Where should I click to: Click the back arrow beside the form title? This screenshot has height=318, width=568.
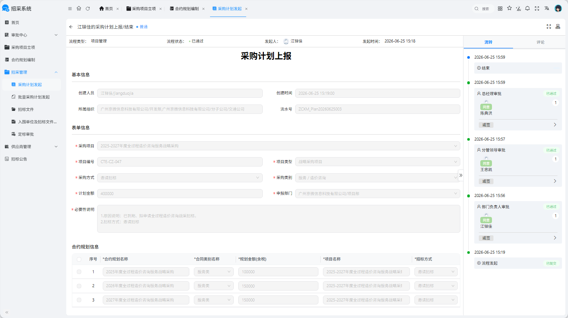[x=71, y=27]
